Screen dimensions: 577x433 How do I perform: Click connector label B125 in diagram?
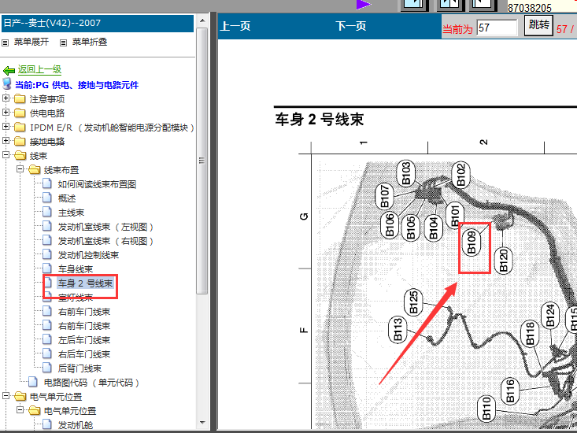[x=413, y=302]
